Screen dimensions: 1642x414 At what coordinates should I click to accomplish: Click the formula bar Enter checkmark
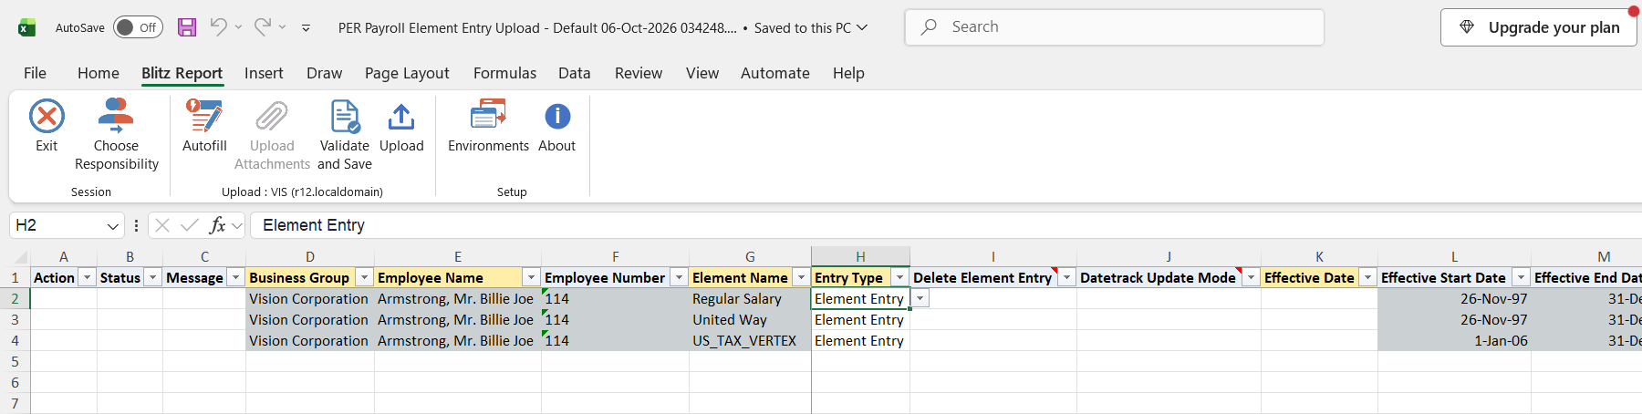[190, 225]
